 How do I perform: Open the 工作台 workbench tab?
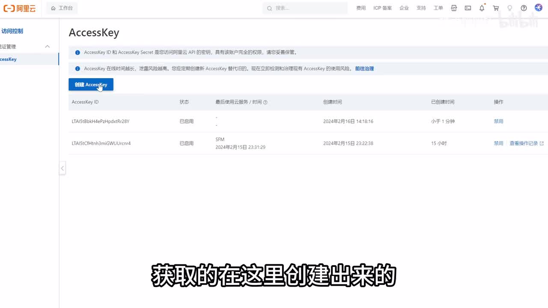coord(62,8)
